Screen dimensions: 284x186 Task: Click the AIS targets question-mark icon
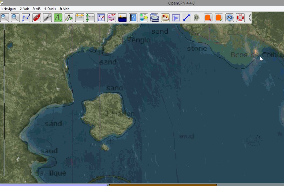69,18
